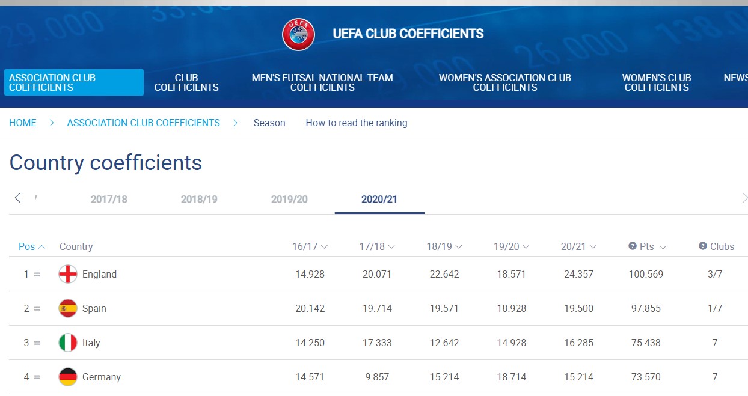Click the Italy flag icon

(68, 343)
